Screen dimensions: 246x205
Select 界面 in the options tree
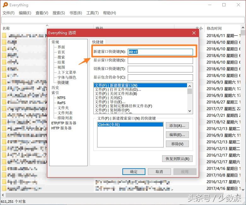click(x=61, y=47)
